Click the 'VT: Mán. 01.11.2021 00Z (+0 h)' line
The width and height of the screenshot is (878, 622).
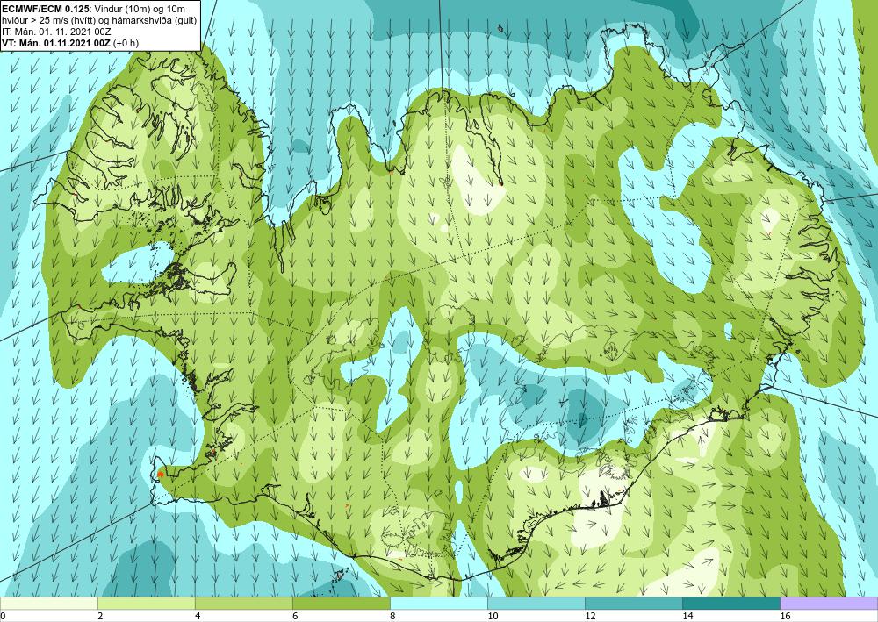tap(70, 42)
